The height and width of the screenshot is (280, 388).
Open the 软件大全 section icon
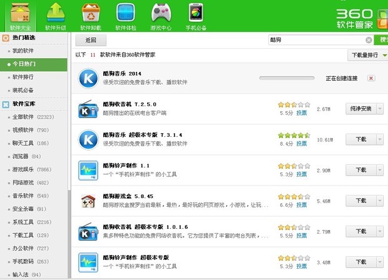tap(20, 13)
